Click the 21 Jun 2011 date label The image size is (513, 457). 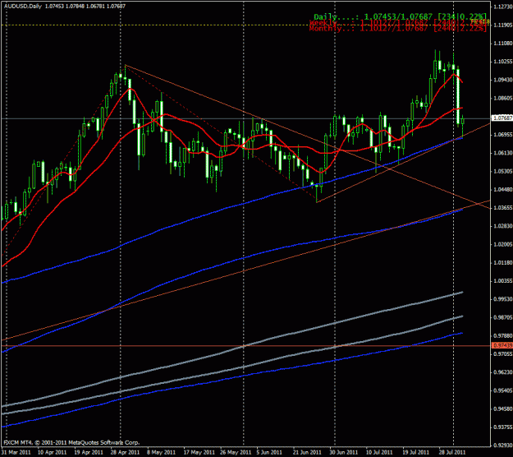coord(307,452)
